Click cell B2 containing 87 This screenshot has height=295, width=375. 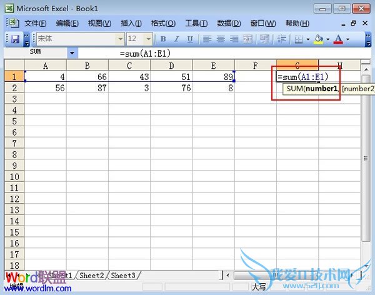(87, 87)
